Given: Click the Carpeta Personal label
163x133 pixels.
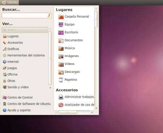Looking at the screenshot, I should (x=77, y=17).
